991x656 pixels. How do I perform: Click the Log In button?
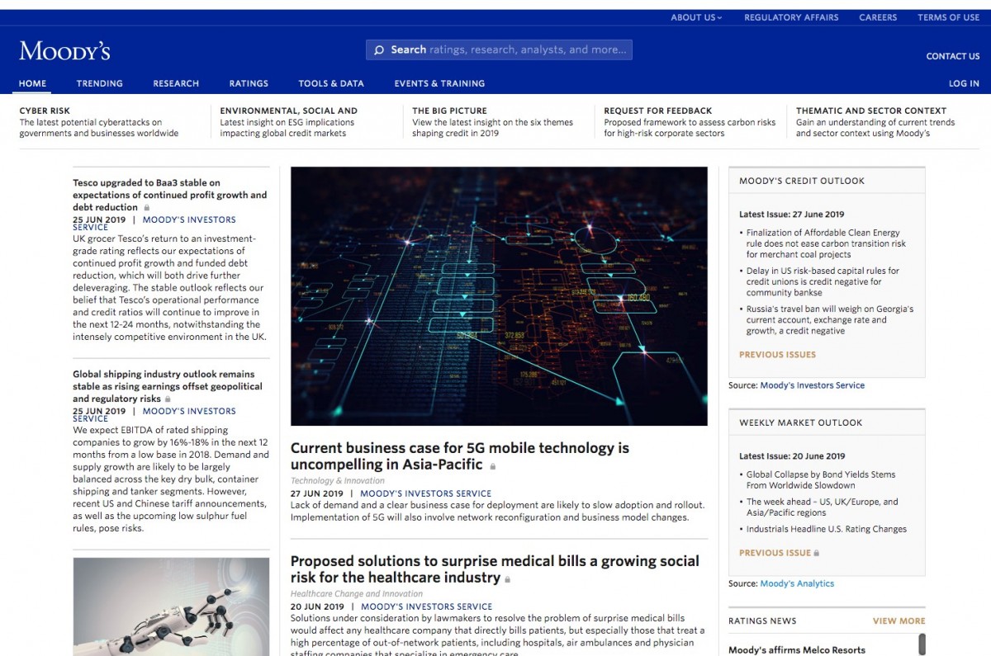(965, 83)
